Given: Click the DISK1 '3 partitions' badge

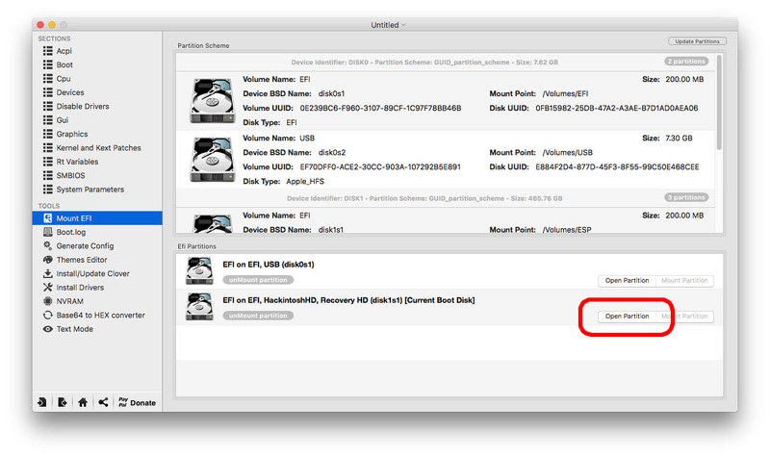Looking at the screenshot, I should (x=686, y=197).
